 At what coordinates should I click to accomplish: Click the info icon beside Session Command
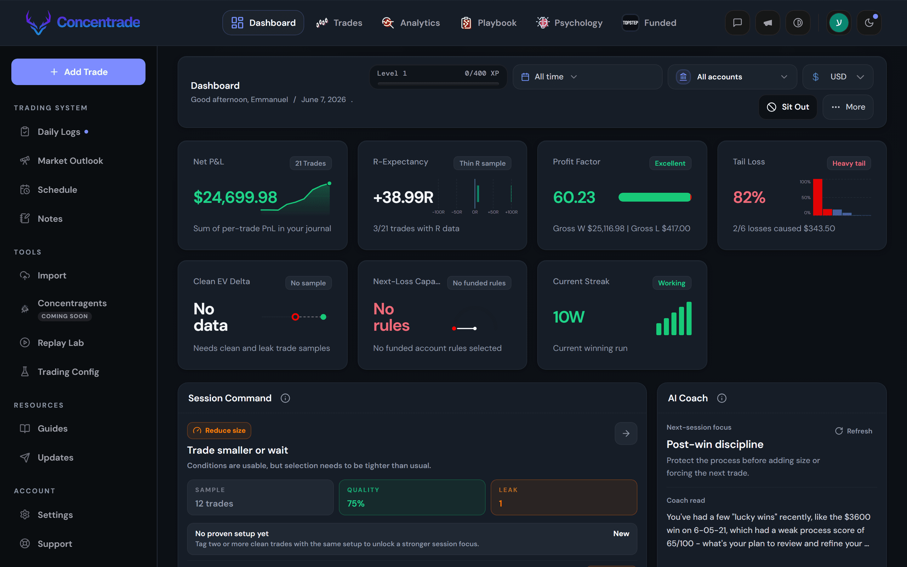(x=285, y=398)
